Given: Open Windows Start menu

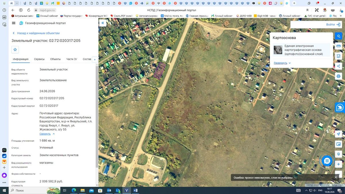Looking at the screenshot, I should pyautogui.click(x=4, y=191).
